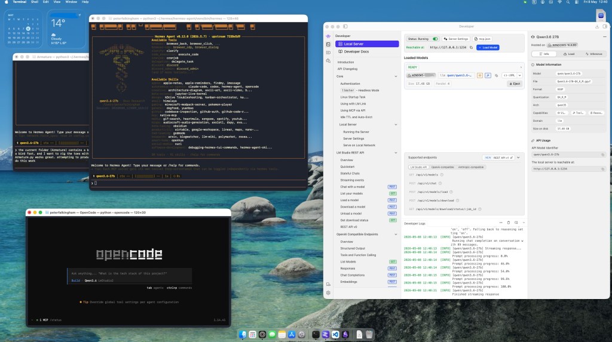Open downloads icon in LM Studio title bar
612x342 pixels.
(597, 26)
